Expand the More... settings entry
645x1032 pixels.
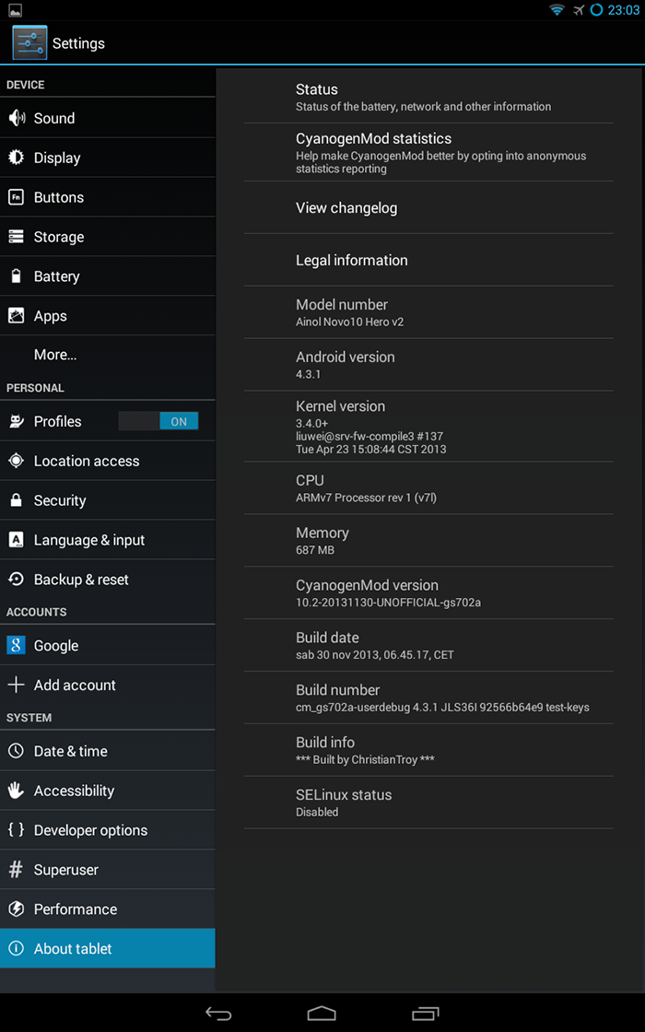(55, 355)
